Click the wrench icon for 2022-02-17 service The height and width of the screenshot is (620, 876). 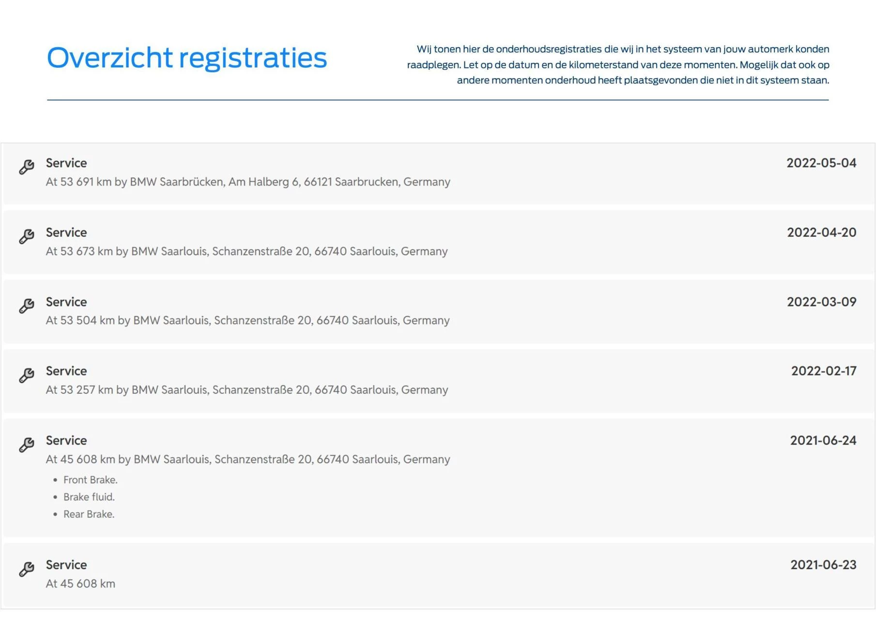tap(27, 375)
